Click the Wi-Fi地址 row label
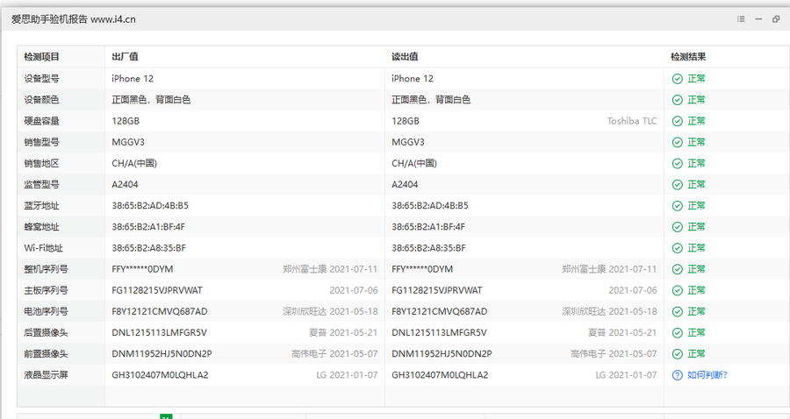Viewport: 790px width, 419px height. 43,247
